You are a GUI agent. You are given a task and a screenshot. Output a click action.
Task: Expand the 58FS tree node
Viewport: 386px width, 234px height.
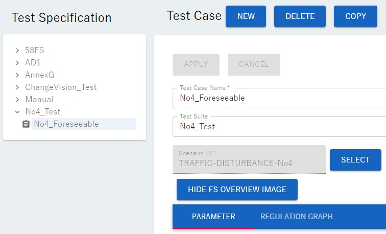click(17, 51)
